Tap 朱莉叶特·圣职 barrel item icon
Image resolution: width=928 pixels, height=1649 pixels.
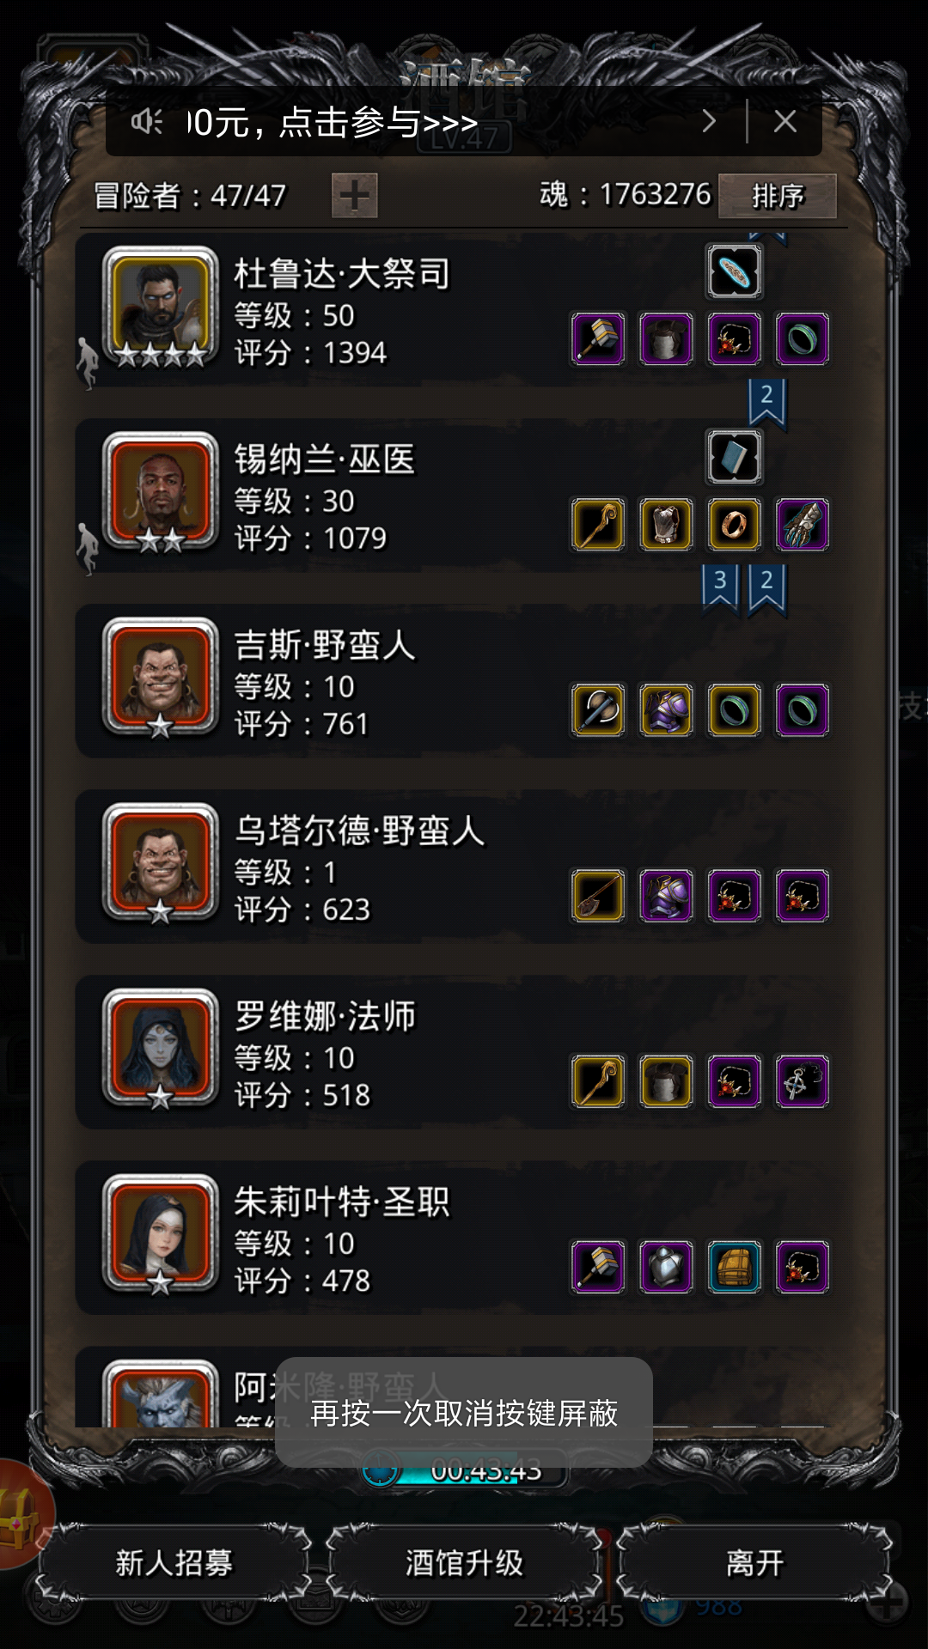[x=735, y=1267]
